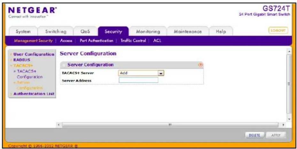
Task: Switch to the QoS tab
Action: pos(85,31)
